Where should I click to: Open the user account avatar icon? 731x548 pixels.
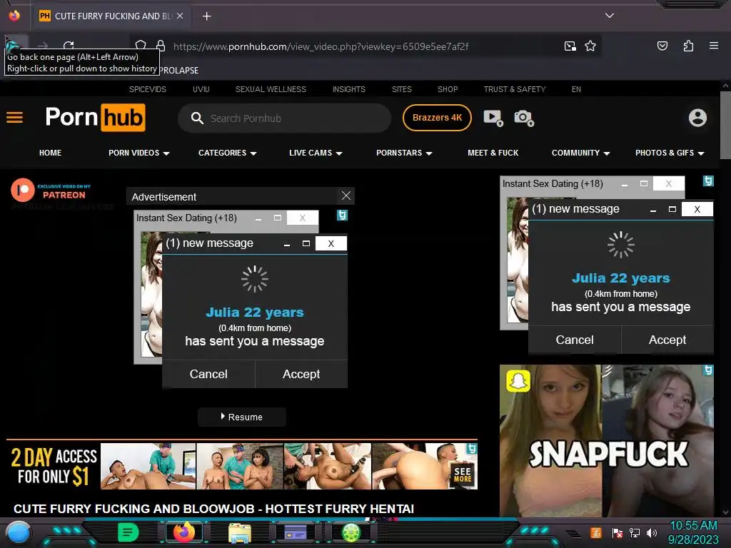pyautogui.click(x=697, y=118)
